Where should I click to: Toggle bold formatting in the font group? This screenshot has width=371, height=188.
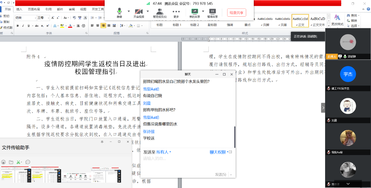click(x=18, y=26)
